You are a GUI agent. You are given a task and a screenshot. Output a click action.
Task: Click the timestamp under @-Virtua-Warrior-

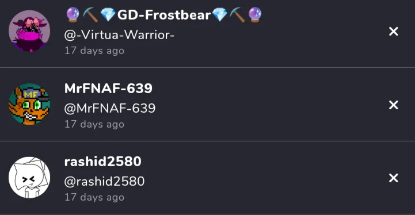(94, 51)
